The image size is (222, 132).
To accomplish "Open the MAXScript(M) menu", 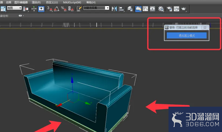I will pos(72,2).
